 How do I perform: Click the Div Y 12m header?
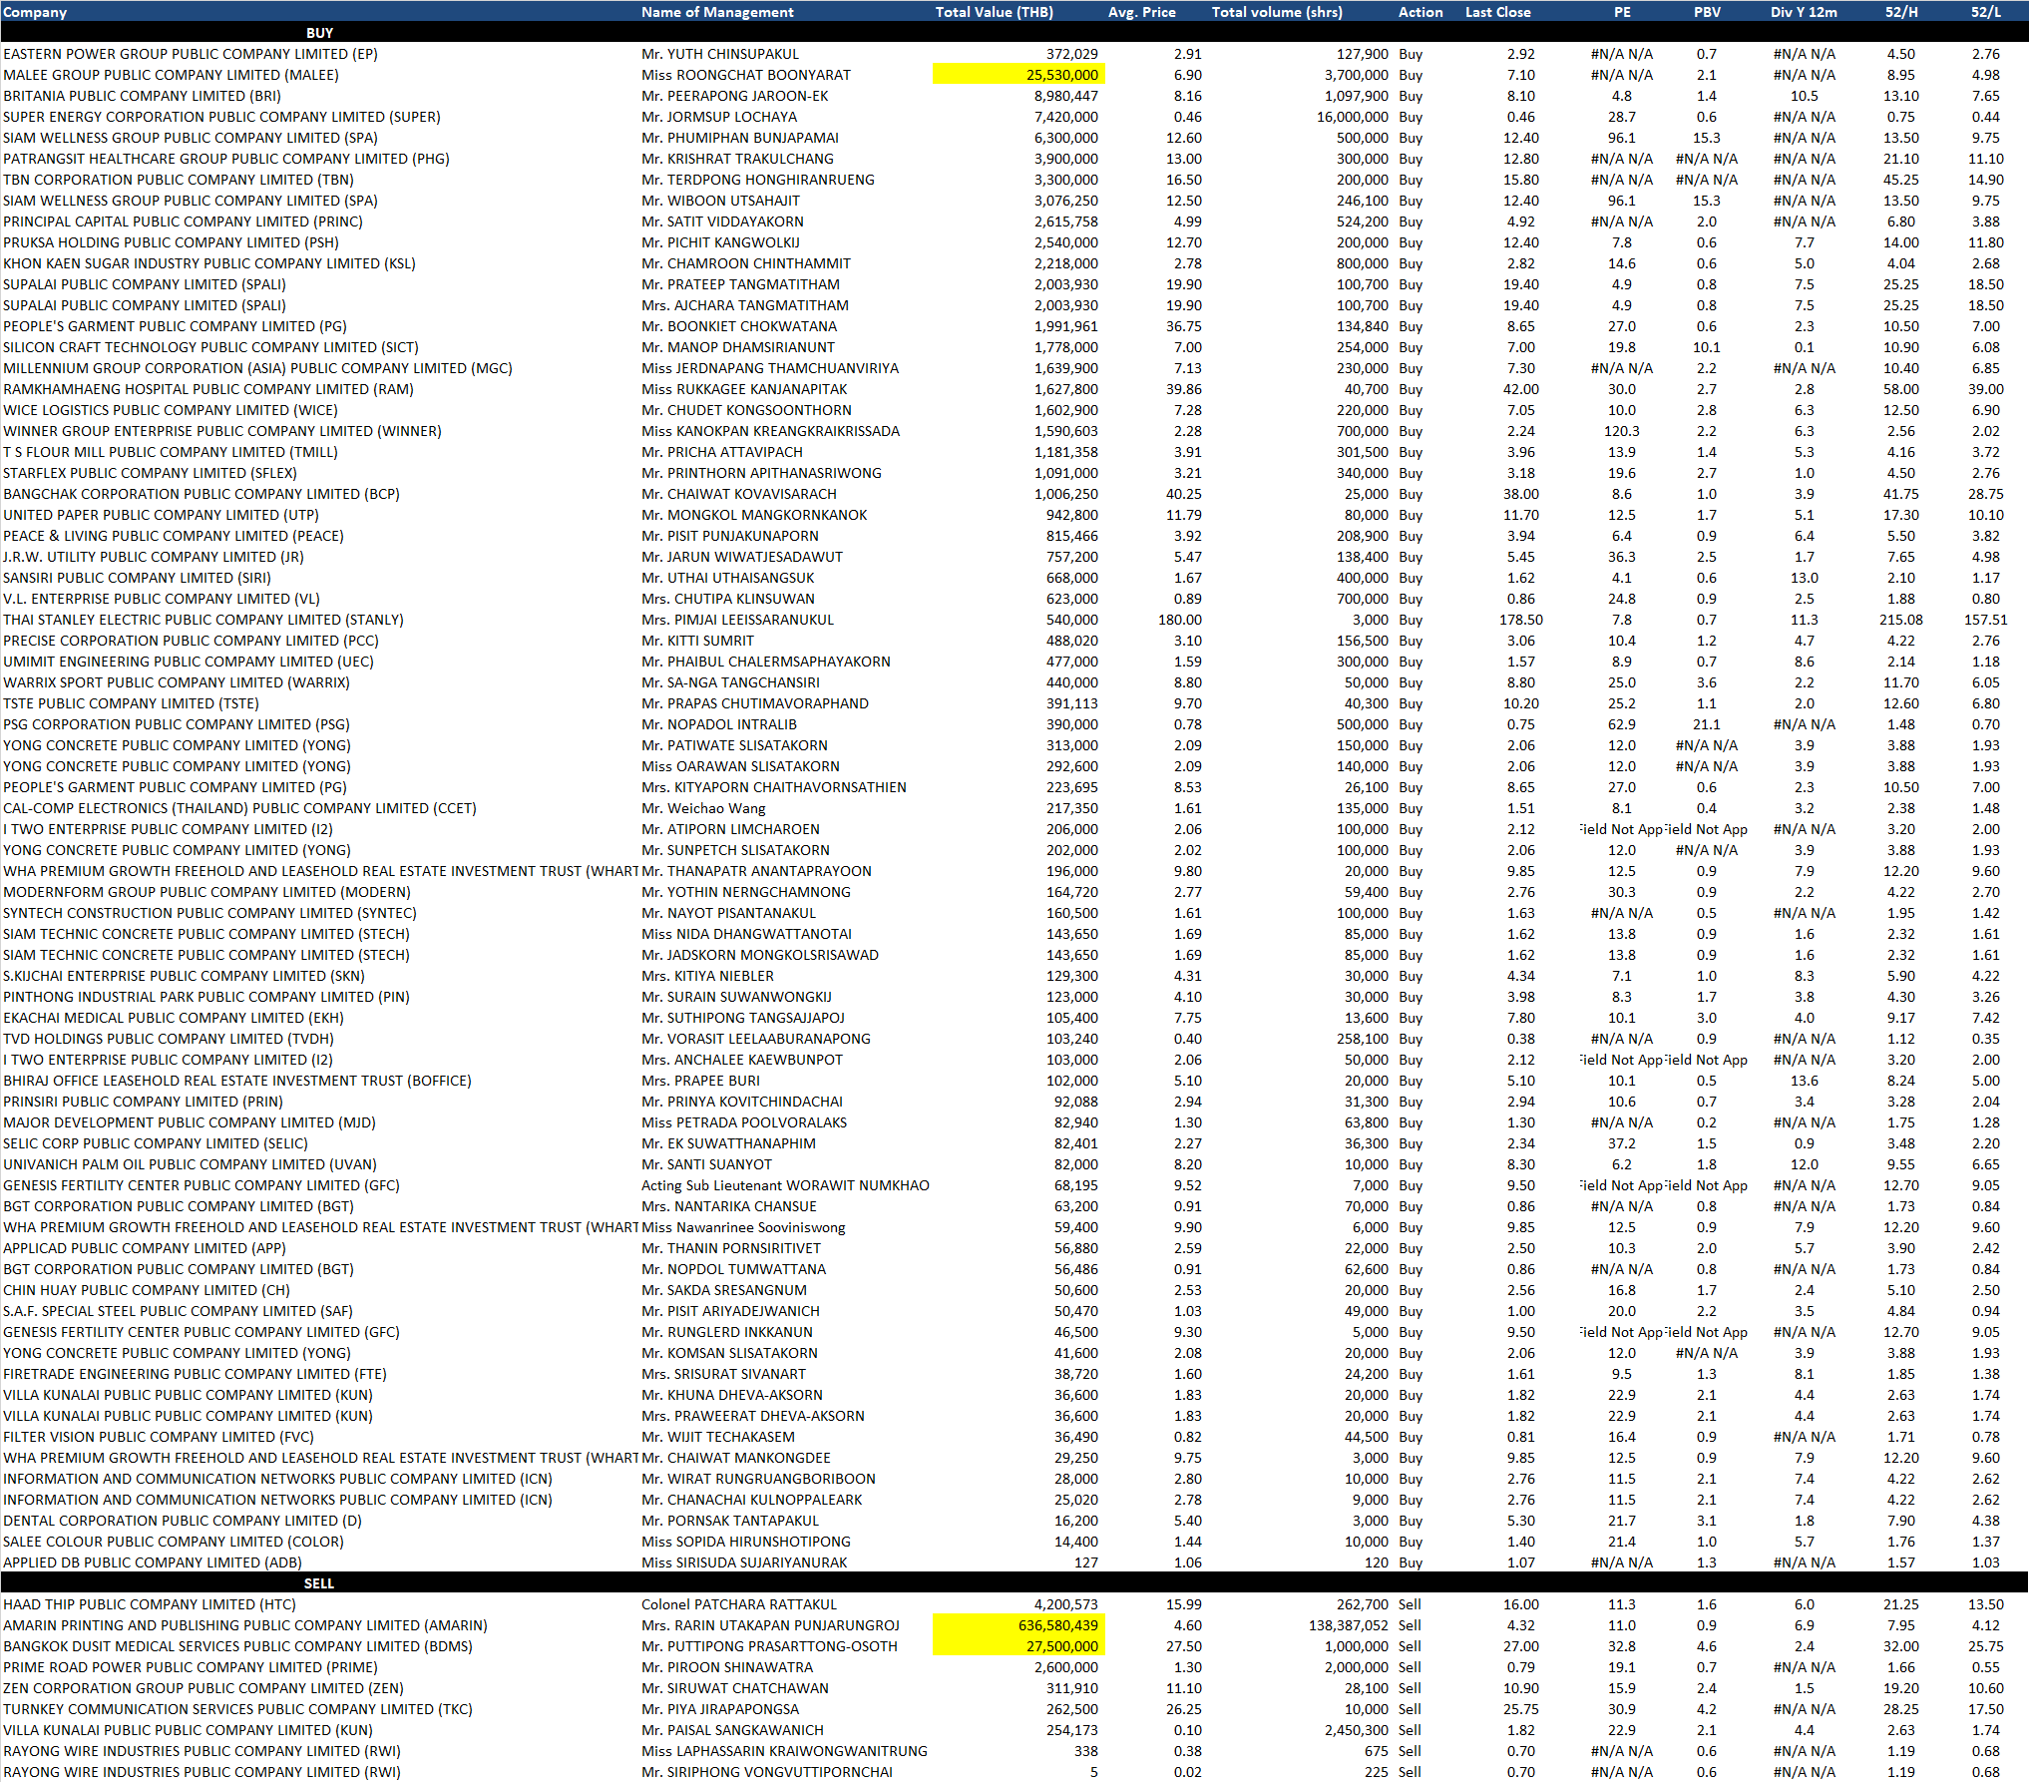[1804, 12]
